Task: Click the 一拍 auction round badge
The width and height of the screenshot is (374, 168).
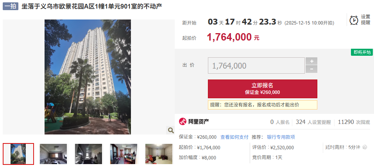Action: click(11, 6)
